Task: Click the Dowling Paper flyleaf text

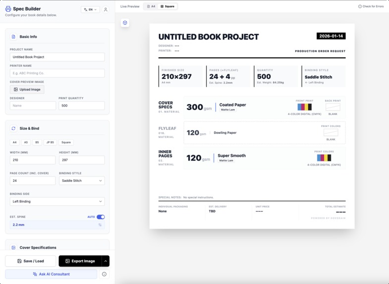Action: (225, 133)
